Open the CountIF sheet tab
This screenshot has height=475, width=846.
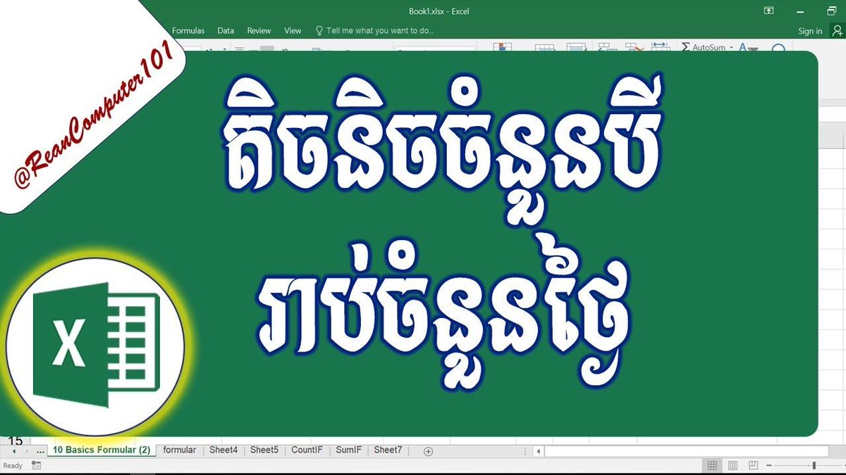[x=307, y=450]
